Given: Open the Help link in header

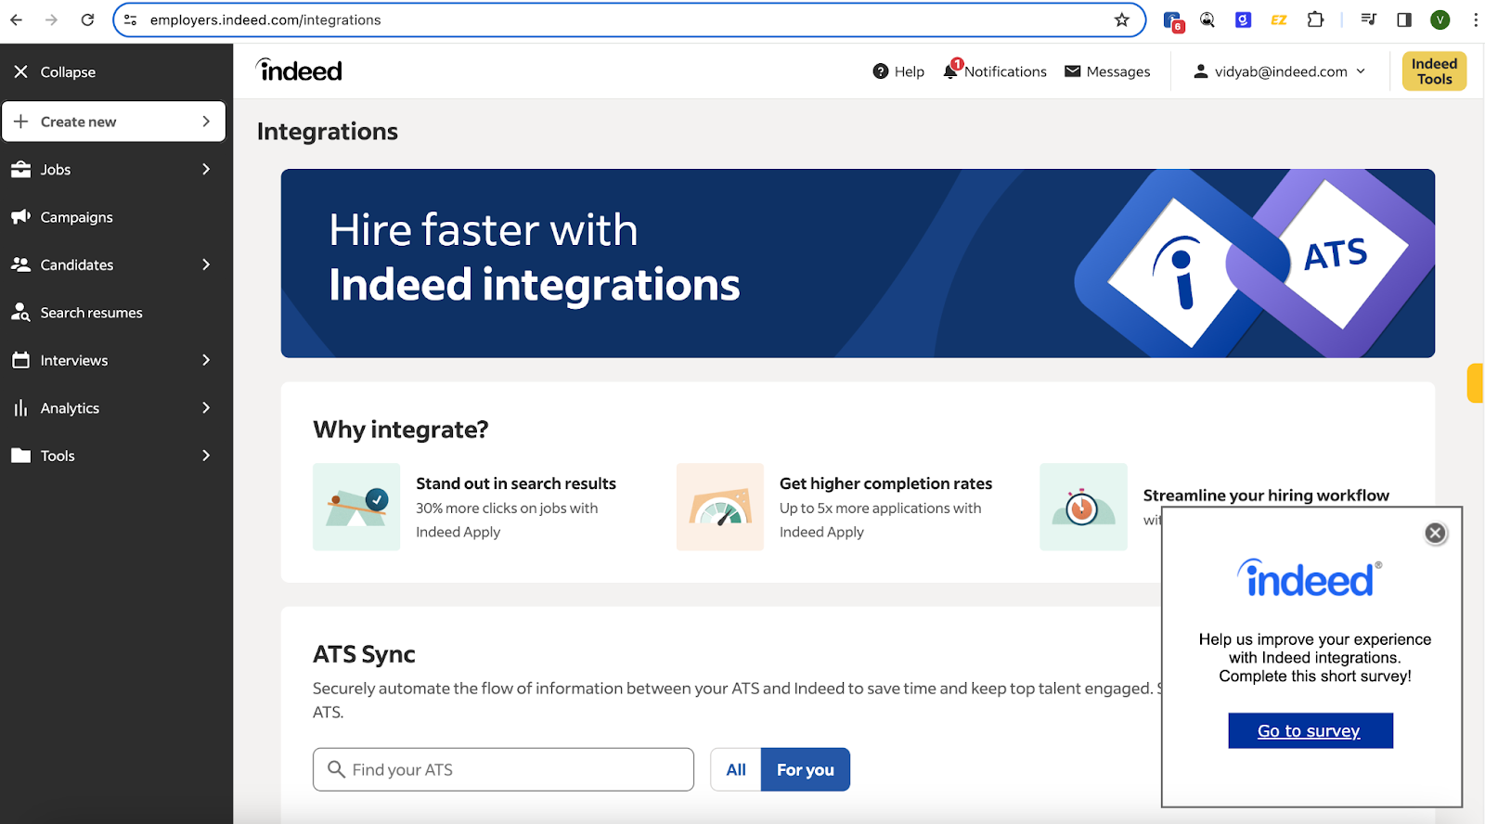Looking at the screenshot, I should click(910, 71).
